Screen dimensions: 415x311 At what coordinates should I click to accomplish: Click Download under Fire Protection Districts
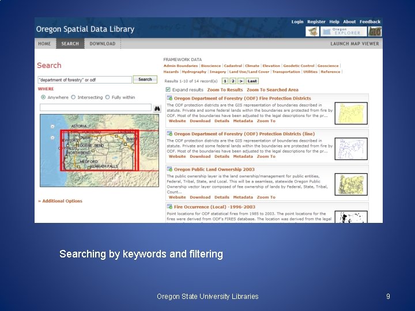[200, 121]
